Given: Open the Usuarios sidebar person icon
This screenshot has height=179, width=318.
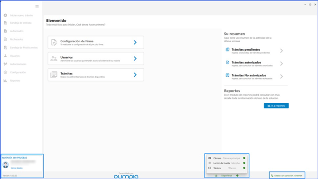Looking at the screenshot, I should click(x=6, y=56).
